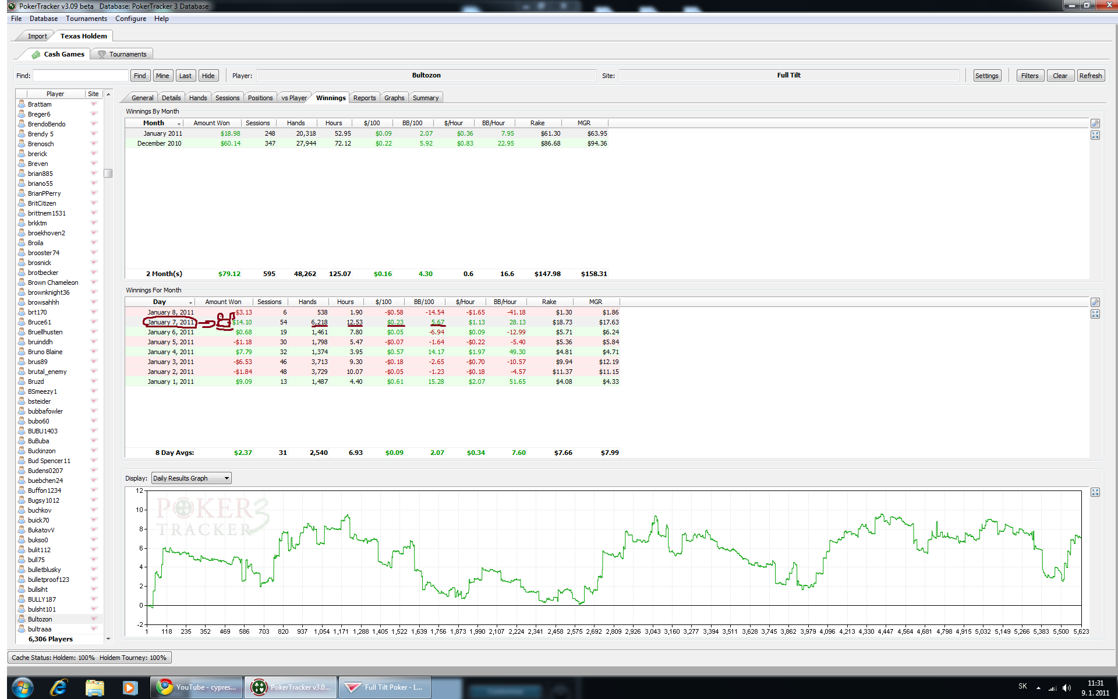Click the network signal tray icon
This screenshot has width=1118, height=699.
(x=1053, y=688)
